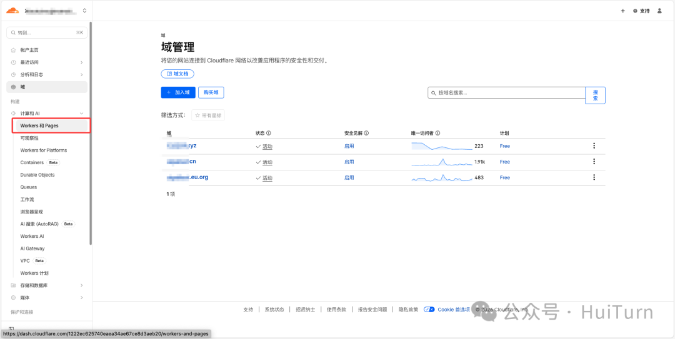Focus the 转到 quick search field
This screenshot has width=675, height=339.
47,32
